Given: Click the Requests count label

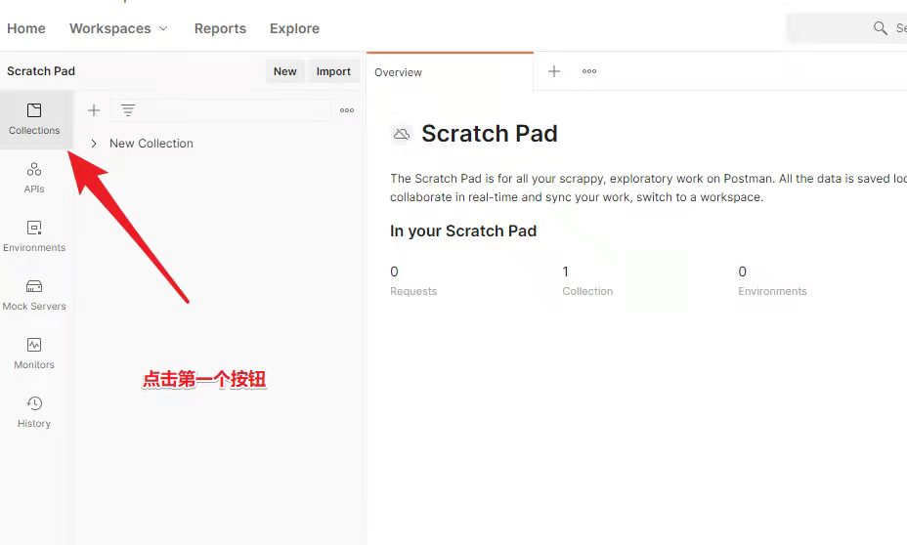Looking at the screenshot, I should pyautogui.click(x=413, y=291).
